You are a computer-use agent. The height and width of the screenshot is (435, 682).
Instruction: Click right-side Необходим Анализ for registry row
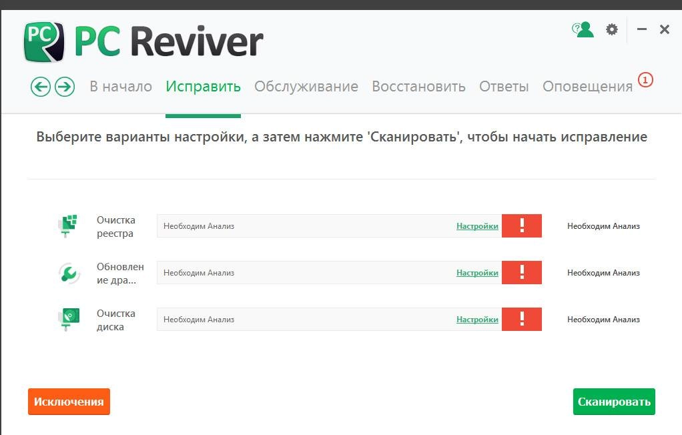coord(603,226)
